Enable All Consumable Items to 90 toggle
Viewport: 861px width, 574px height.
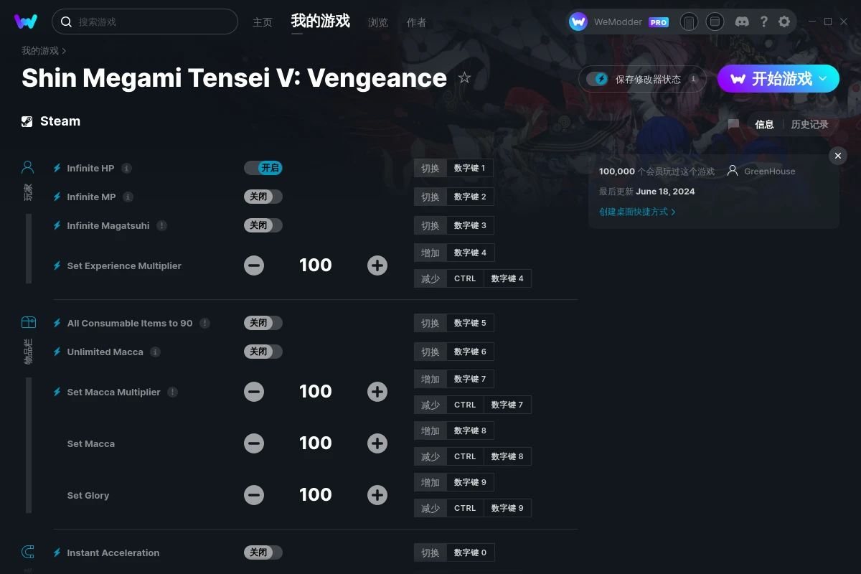(x=263, y=323)
